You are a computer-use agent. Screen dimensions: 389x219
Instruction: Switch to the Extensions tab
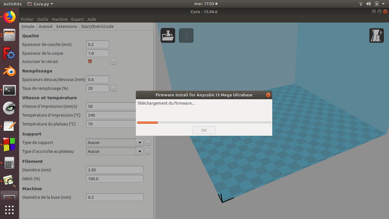click(x=67, y=27)
